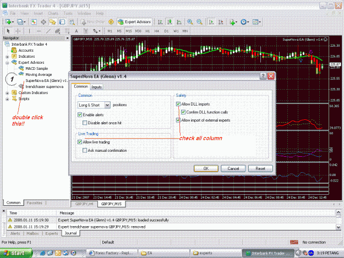The width and height of the screenshot is (344, 258).
Task: Toggle the Market Watch window icon
Action: (34, 22)
